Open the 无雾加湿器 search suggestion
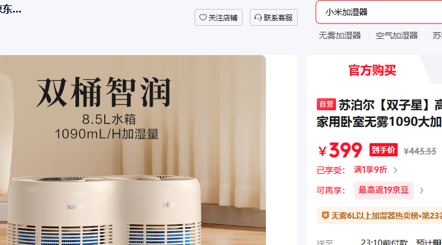 [340, 35]
